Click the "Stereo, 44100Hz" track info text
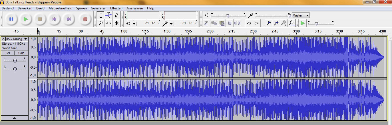392x125 pixels. pyautogui.click(x=13, y=44)
